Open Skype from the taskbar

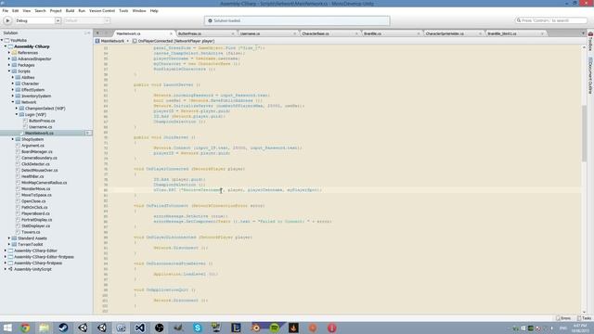(x=198, y=328)
